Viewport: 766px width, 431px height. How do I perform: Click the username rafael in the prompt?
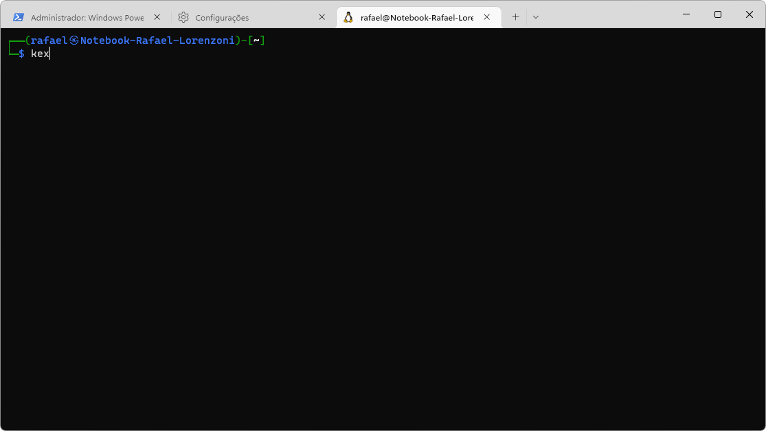[49, 40]
